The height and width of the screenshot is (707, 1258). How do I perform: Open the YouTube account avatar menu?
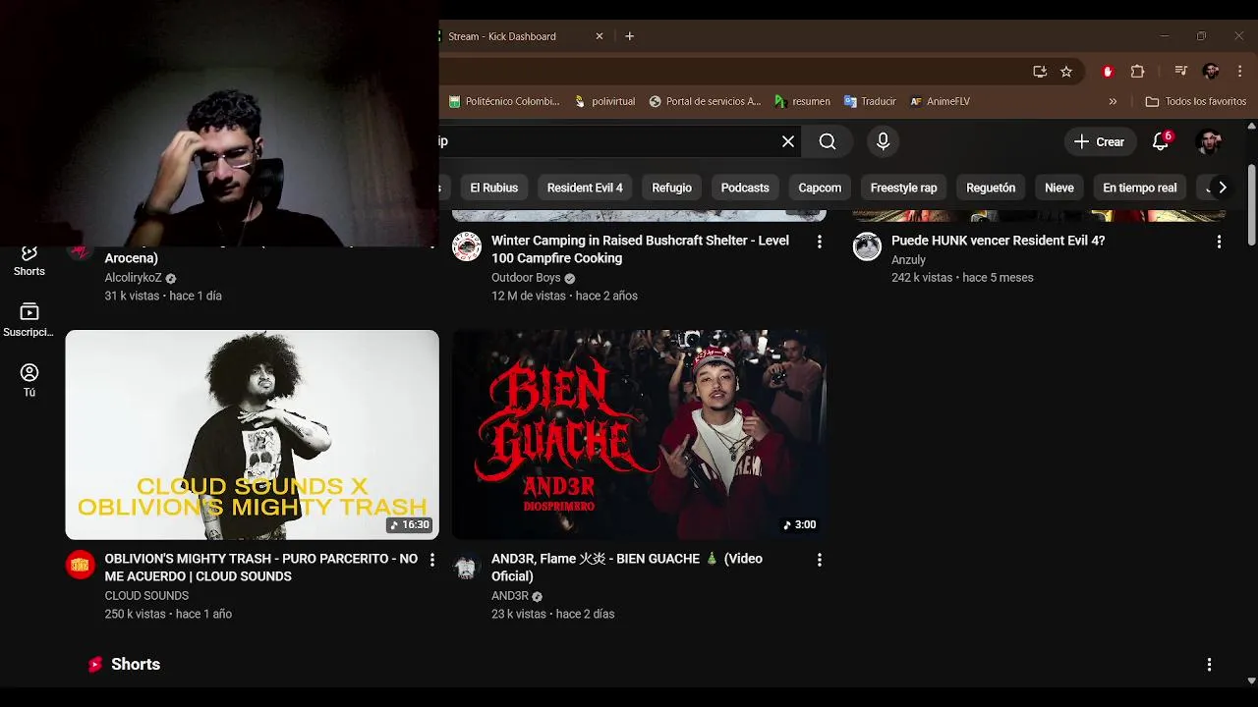[x=1209, y=141]
